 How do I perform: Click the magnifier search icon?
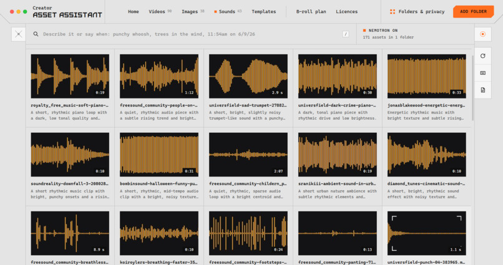point(36,34)
